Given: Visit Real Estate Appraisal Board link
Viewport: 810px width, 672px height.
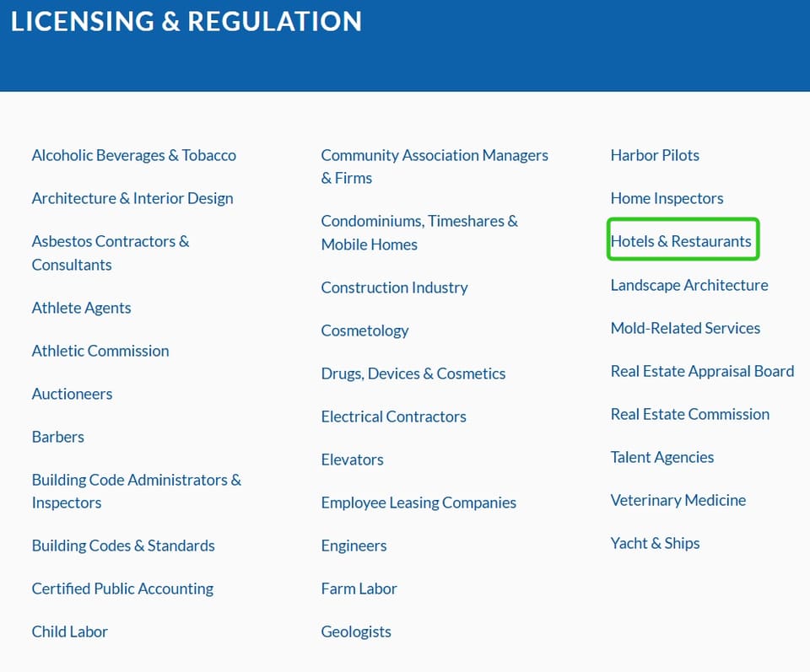Looking at the screenshot, I should point(703,371).
